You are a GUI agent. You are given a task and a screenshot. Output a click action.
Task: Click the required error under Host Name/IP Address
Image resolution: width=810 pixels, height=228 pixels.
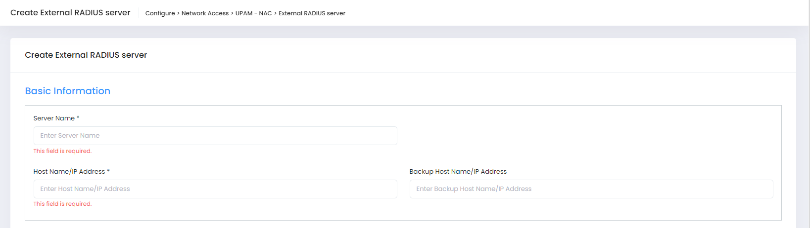62,204
